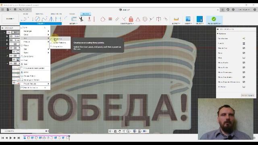The height and width of the screenshot is (145, 258).
Task: Open the Modify dropdown label
Action: [73, 24]
